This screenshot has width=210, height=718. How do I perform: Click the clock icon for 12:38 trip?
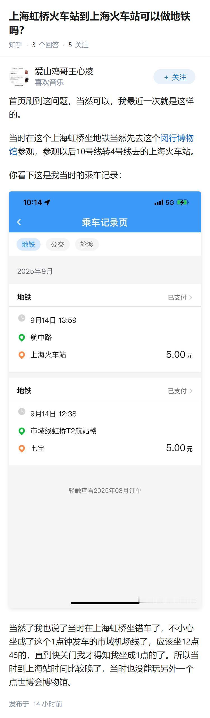tap(22, 411)
